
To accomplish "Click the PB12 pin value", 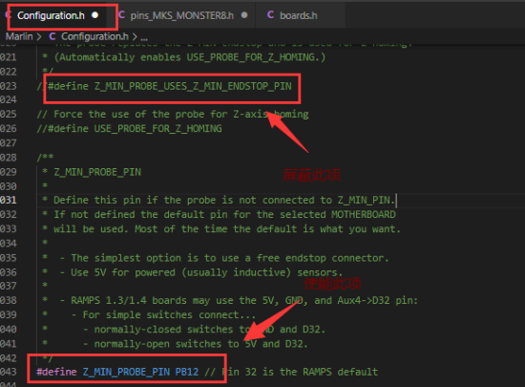I will pyautogui.click(x=187, y=372).
